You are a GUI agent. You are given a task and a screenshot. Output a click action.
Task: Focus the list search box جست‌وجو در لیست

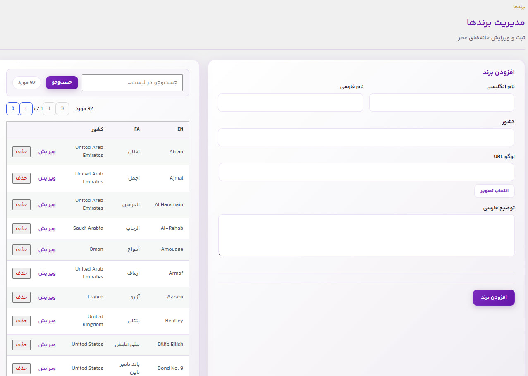click(x=132, y=83)
